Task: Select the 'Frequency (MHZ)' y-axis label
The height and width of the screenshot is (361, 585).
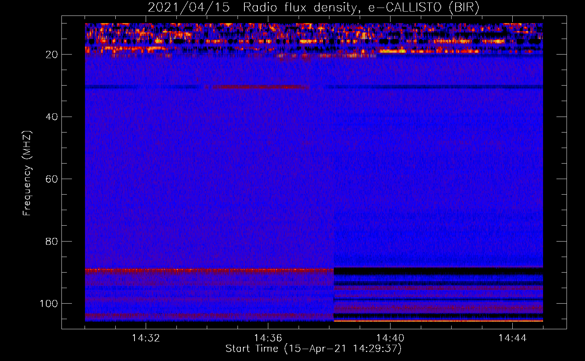Action: pyautogui.click(x=27, y=173)
